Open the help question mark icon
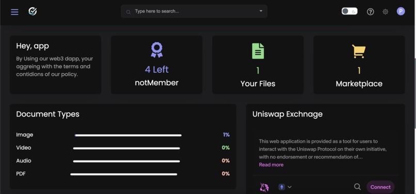Image resolution: width=416 pixels, height=194 pixels. (371, 12)
